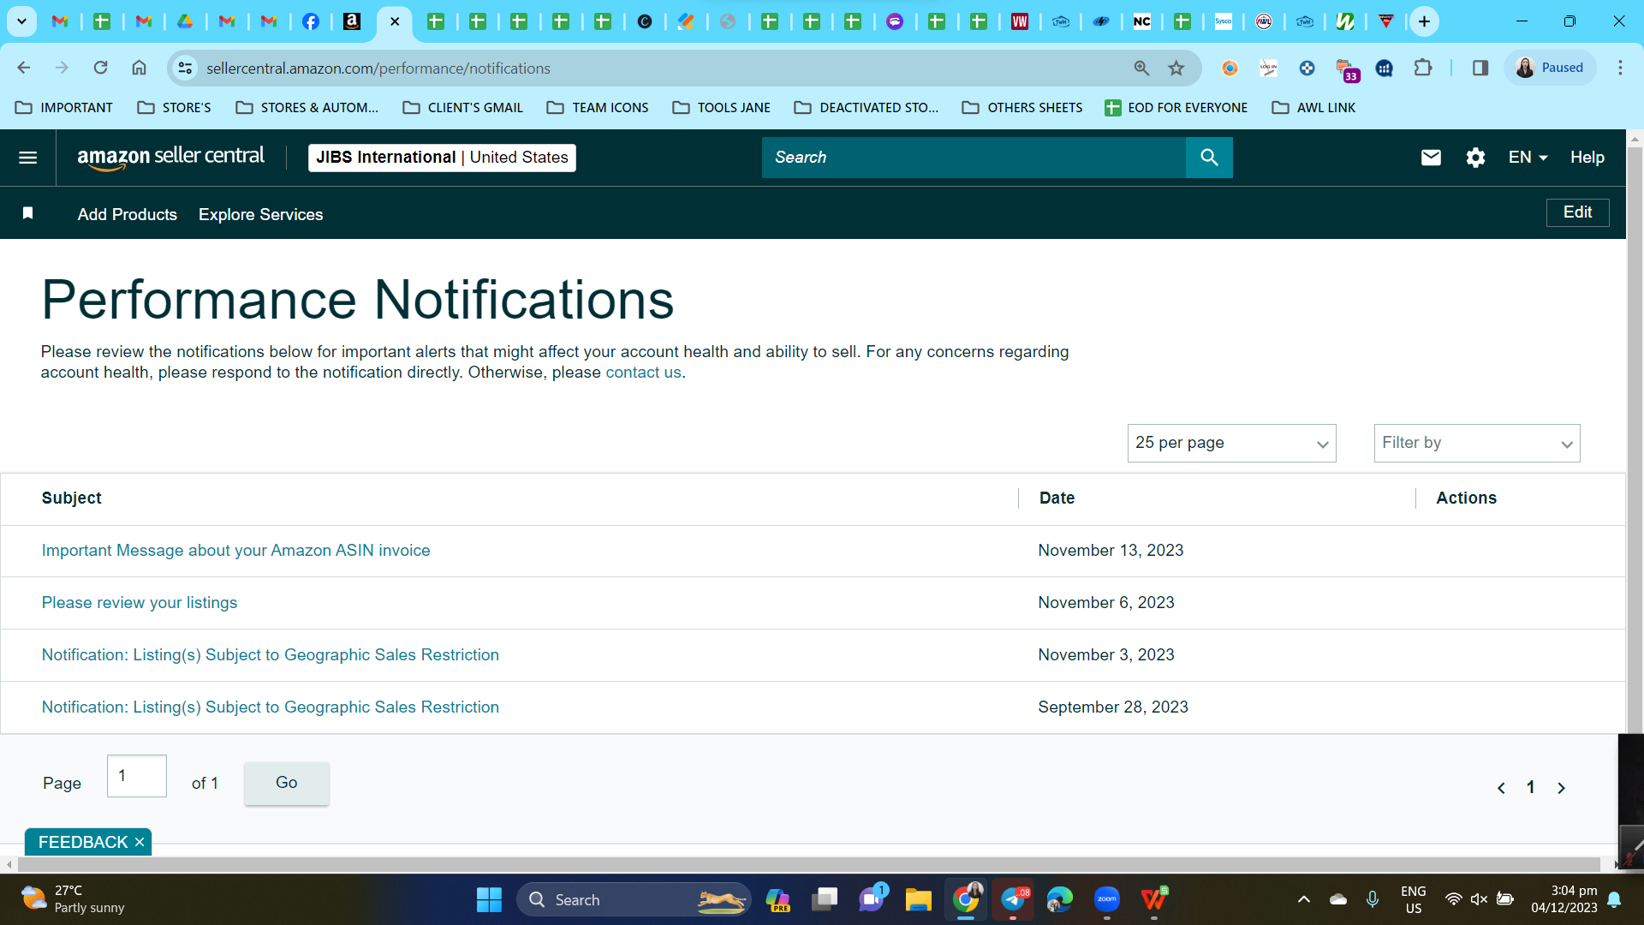The width and height of the screenshot is (1644, 925).
Task: Open the STORE'S bookmarks folder
Action: 174,108
